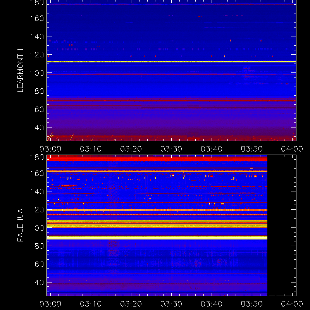Select 120 frequency tick on Learmonth plot
The height and width of the screenshot is (310, 310).
pos(37,55)
